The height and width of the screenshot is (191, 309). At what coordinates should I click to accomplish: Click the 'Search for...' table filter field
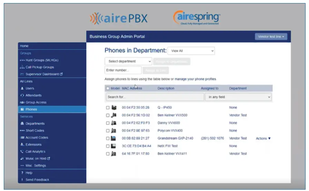point(155,97)
